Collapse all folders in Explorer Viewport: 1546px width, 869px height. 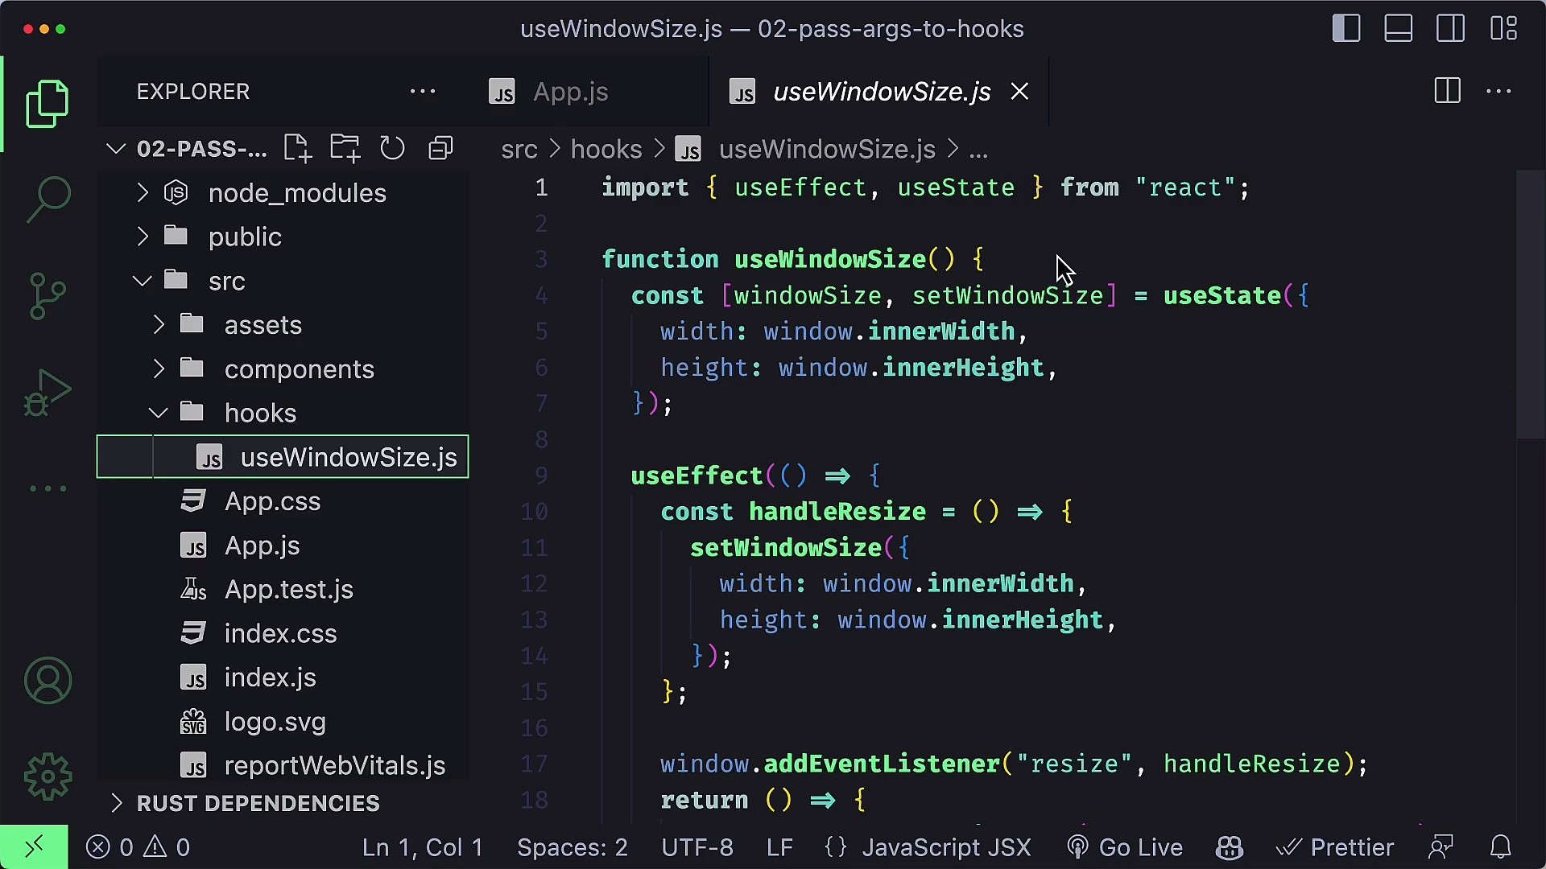click(440, 148)
